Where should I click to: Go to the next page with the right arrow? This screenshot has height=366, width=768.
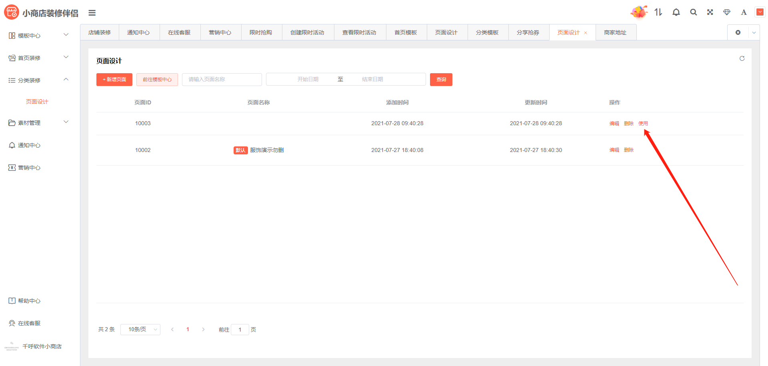(203, 330)
